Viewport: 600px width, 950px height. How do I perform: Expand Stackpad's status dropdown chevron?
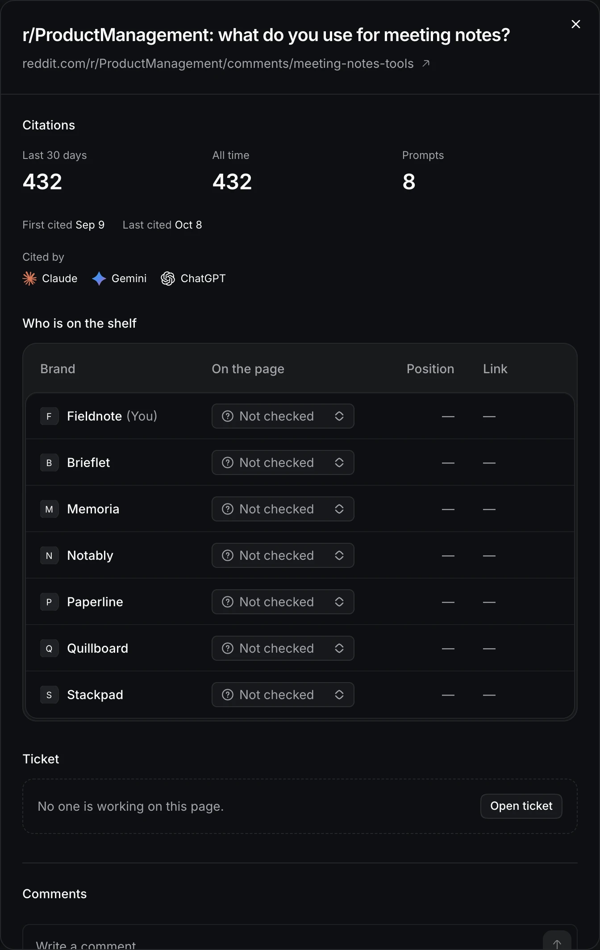[339, 695]
